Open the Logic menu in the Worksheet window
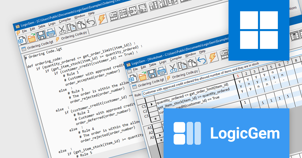 click(x=163, y=62)
